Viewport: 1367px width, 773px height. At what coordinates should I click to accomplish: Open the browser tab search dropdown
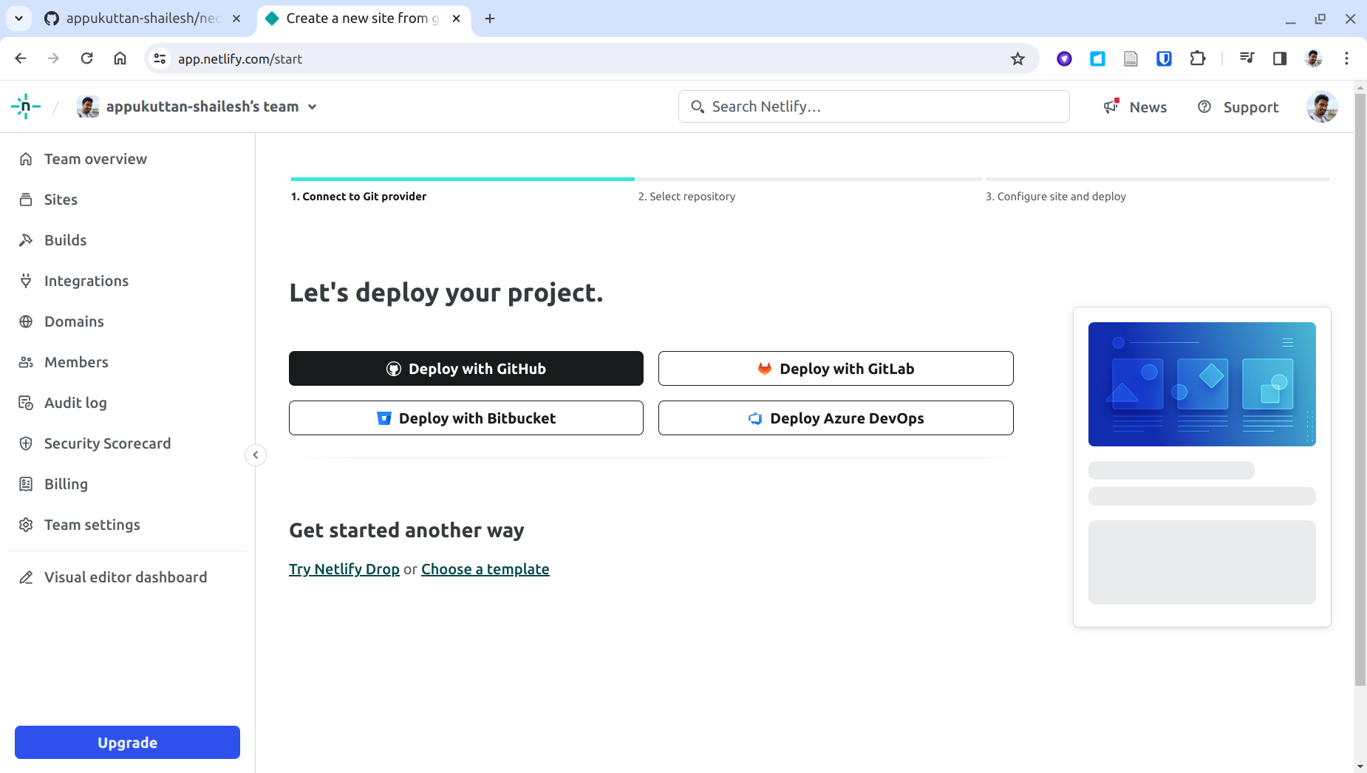point(18,18)
